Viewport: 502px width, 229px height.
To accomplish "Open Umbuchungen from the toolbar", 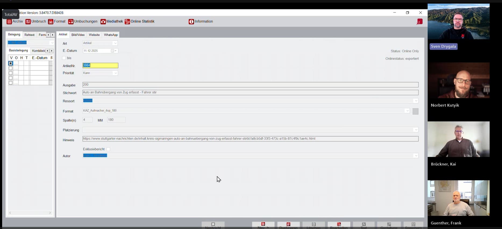I will [x=83, y=22].
